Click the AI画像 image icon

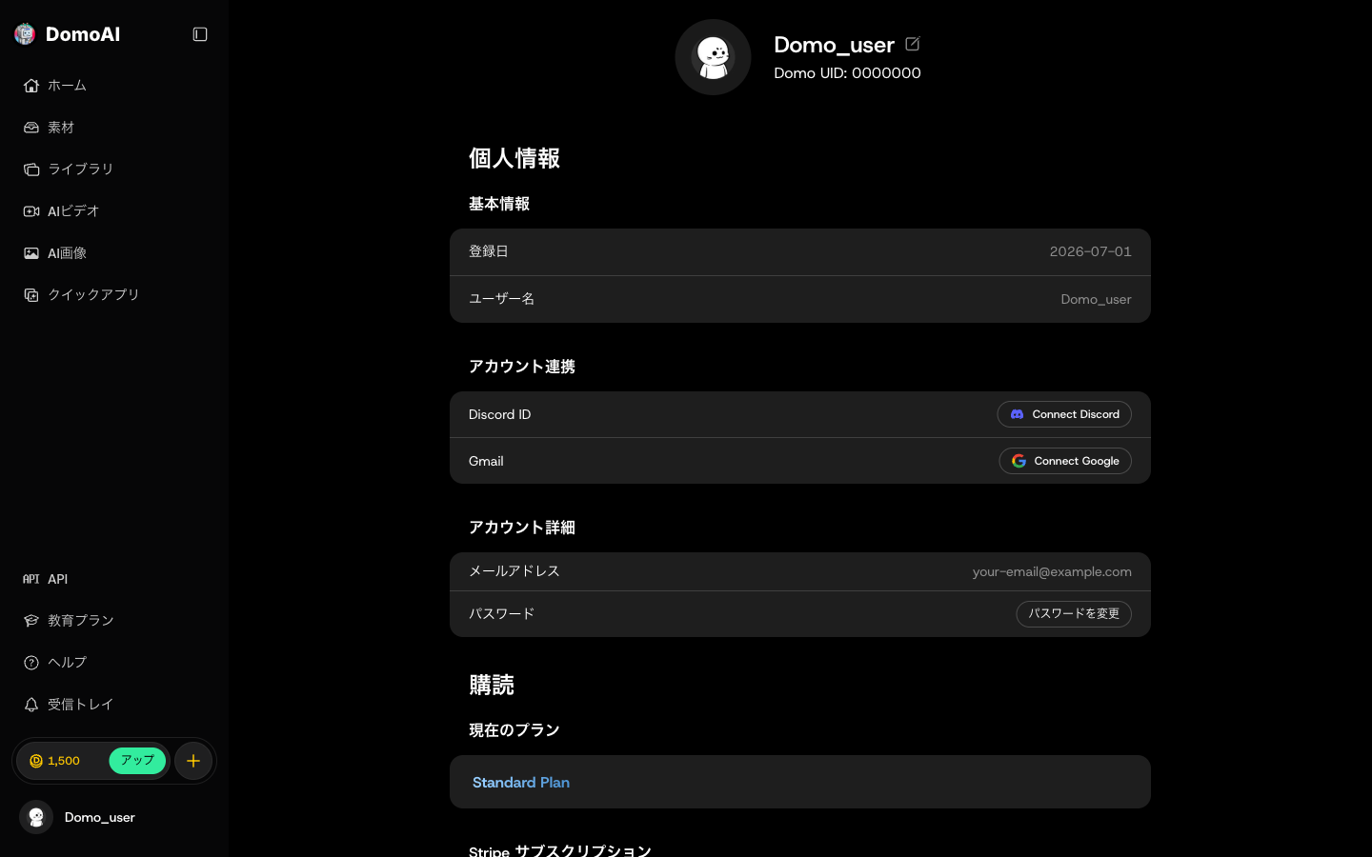tap(31, 253)
